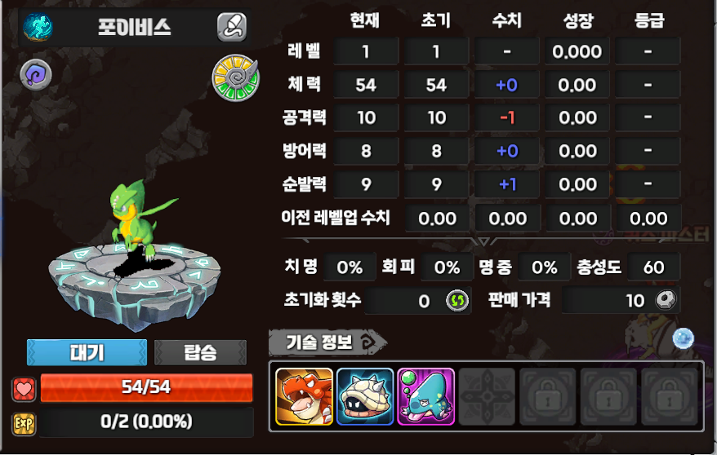Viewport: 717px width, 455px height.
Task: Click the 0/2 experience bar
Action: point(146,422)
